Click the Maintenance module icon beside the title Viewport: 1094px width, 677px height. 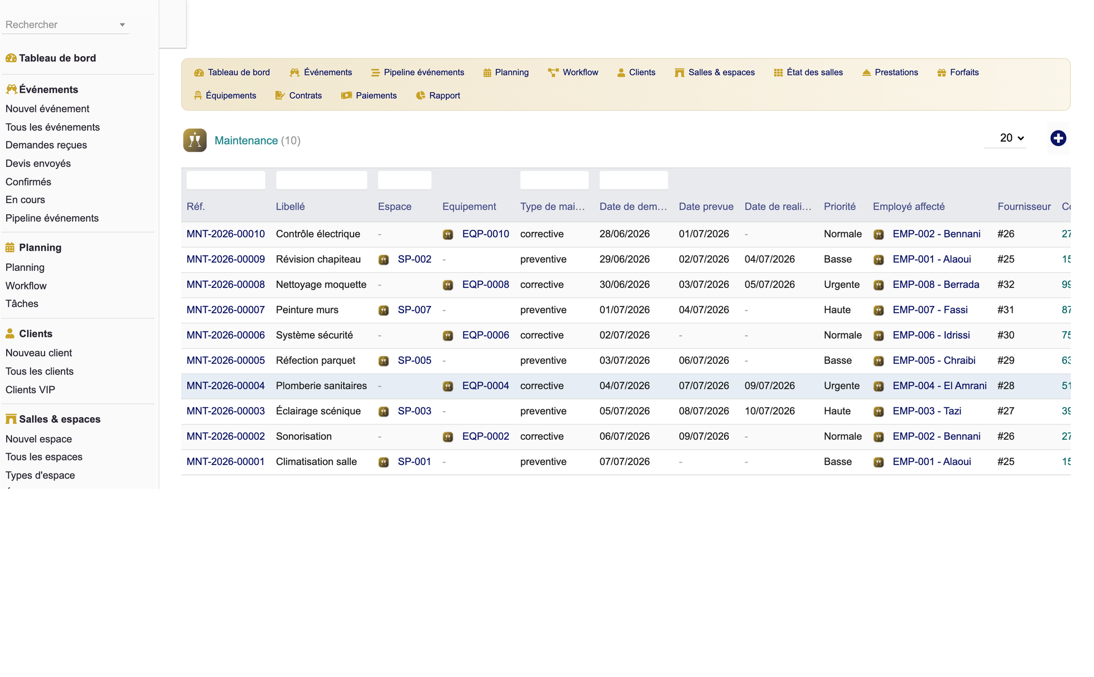pos(195,141)
